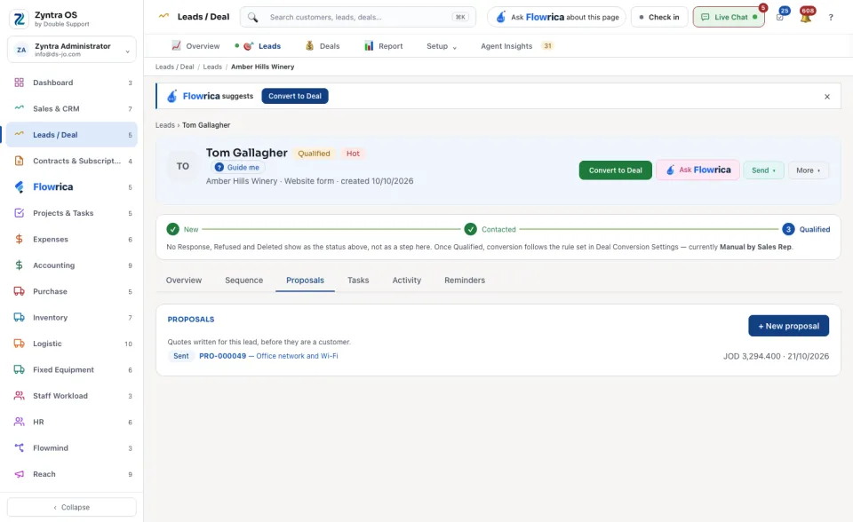Expand the Setup menu
Image resolution: width=853 pixels, height=522 pixels.
(x=442, y=46)
